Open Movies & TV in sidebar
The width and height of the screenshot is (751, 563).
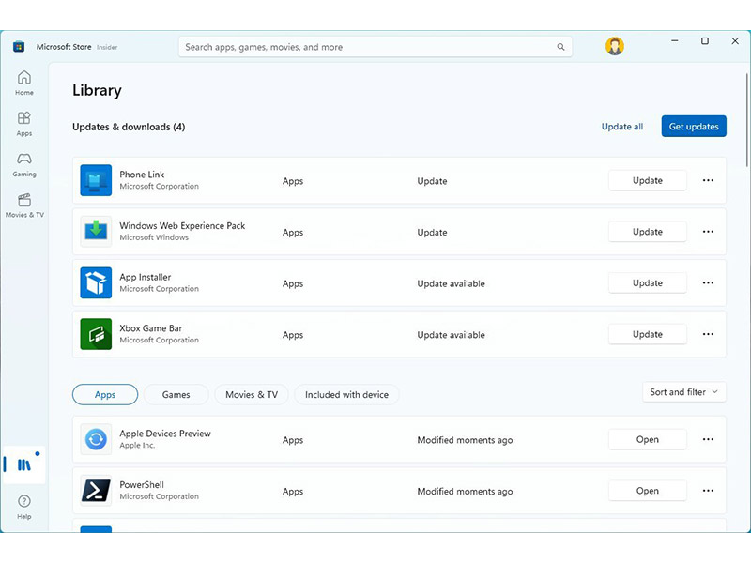click(24, 205)
